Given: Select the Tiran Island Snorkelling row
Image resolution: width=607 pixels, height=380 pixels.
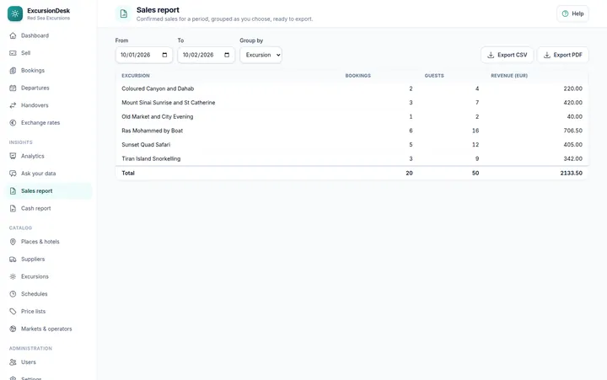Looking at the screenshot, I should 352,158.
